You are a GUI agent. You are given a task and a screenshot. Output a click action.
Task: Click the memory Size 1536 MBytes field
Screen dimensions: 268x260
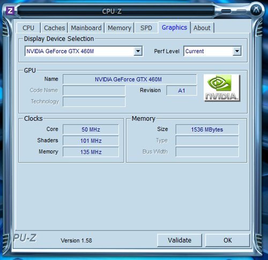pyautogui.click(x=207, y=129)
